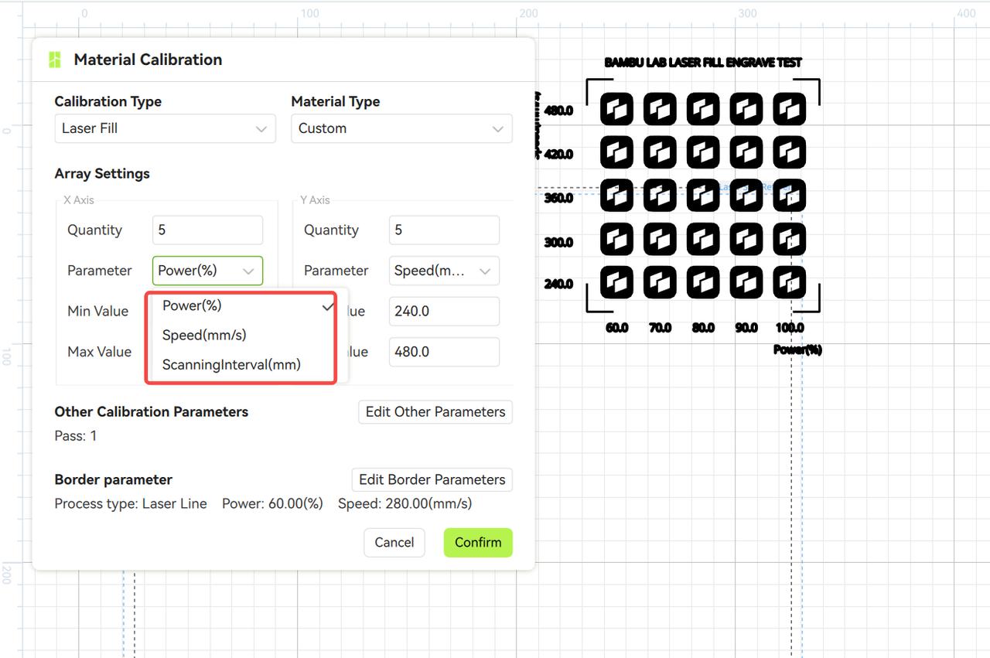The height and width of the screenshot is (658, 990).
Task: Select the 'BAMBU LAB LASER FILL ENGRAVE TEST' canvas title
Action: [x=703, y=63]
